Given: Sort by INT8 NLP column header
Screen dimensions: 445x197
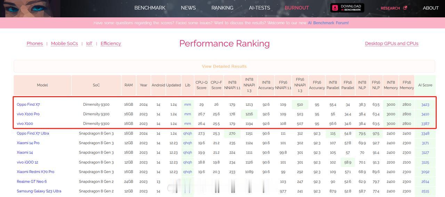Looking at the screenshot, I should click(x=362, y=85).
